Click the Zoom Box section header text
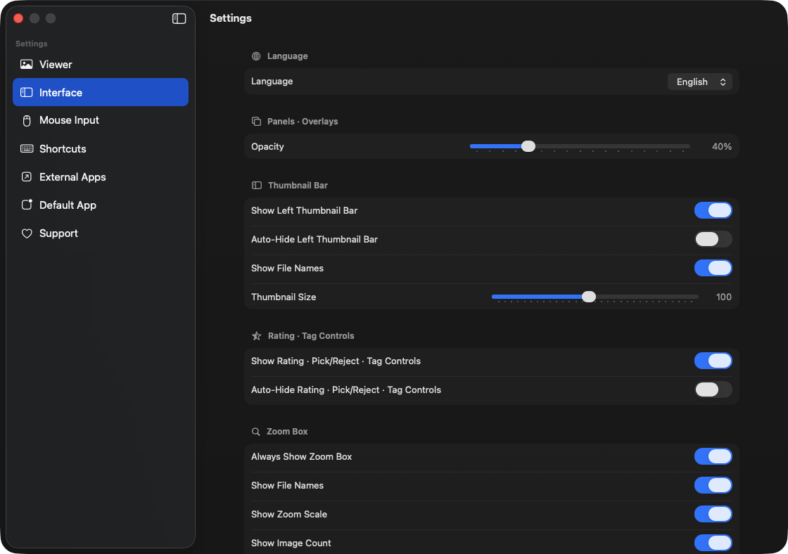Viewport: 788px width, 554px height. tap(287, 432)
